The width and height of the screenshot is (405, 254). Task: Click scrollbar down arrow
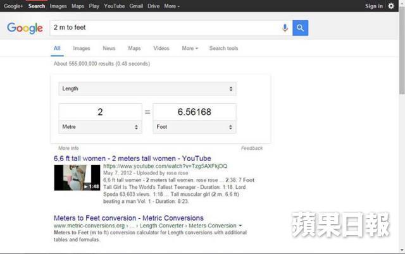pyautogui.click(x=402, y=250)
